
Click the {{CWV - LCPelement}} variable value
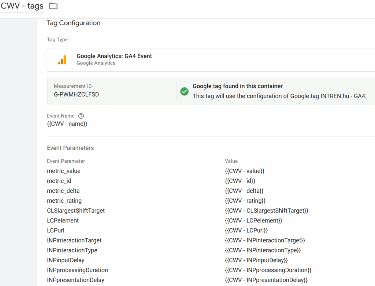coord(253,221)
